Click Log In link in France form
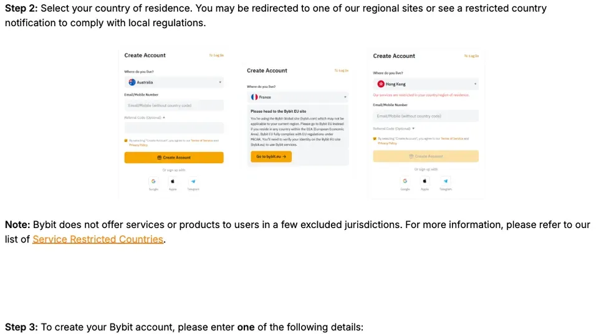604x334 pixels. coord(342,70)
